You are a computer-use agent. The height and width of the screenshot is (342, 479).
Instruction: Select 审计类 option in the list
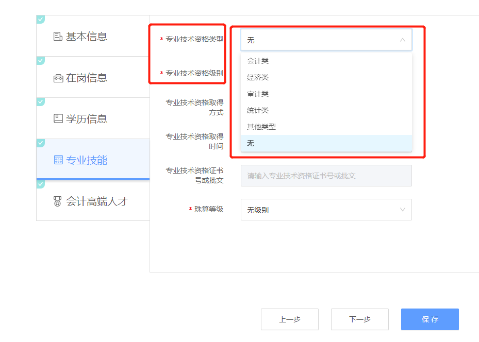pos(258,94)
